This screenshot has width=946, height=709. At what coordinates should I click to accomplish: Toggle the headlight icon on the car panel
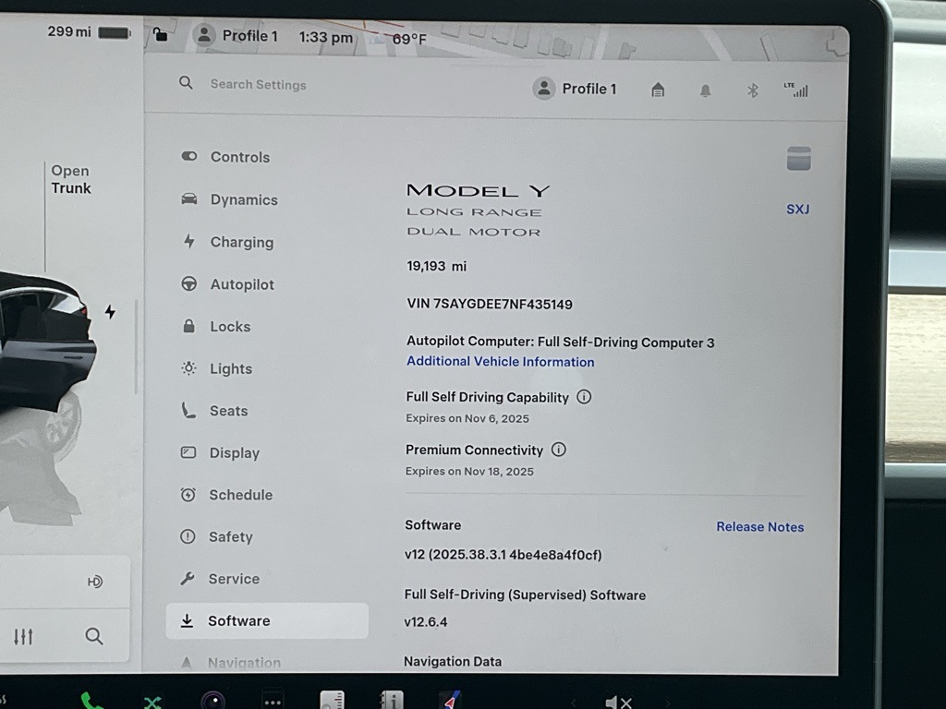click(94, 582)
